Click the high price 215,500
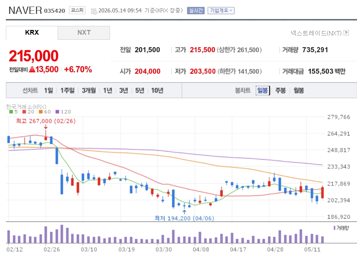The width and height of the screenshot is (357, 260). point(202,50)
